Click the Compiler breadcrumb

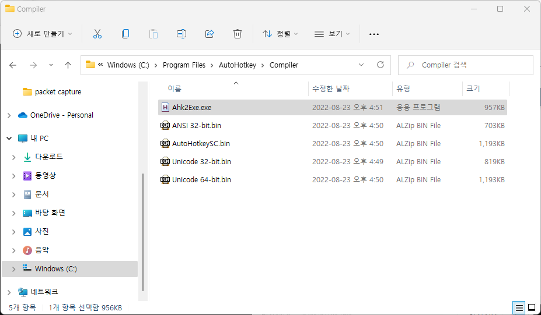coord(284,65)
